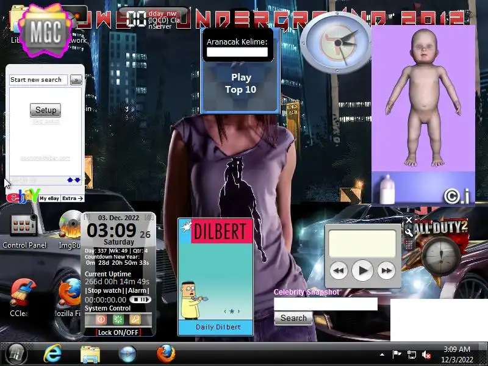Click the Current Uptime label
This screenshot has width=488, height=366.
(108, 274)
